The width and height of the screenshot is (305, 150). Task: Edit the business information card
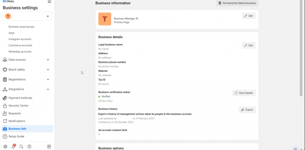(x=249, y=16)
